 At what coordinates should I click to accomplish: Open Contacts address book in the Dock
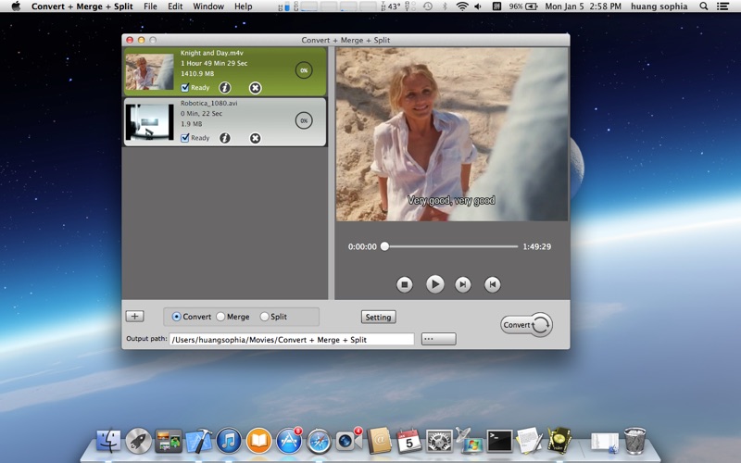click(x=379, y=441)
